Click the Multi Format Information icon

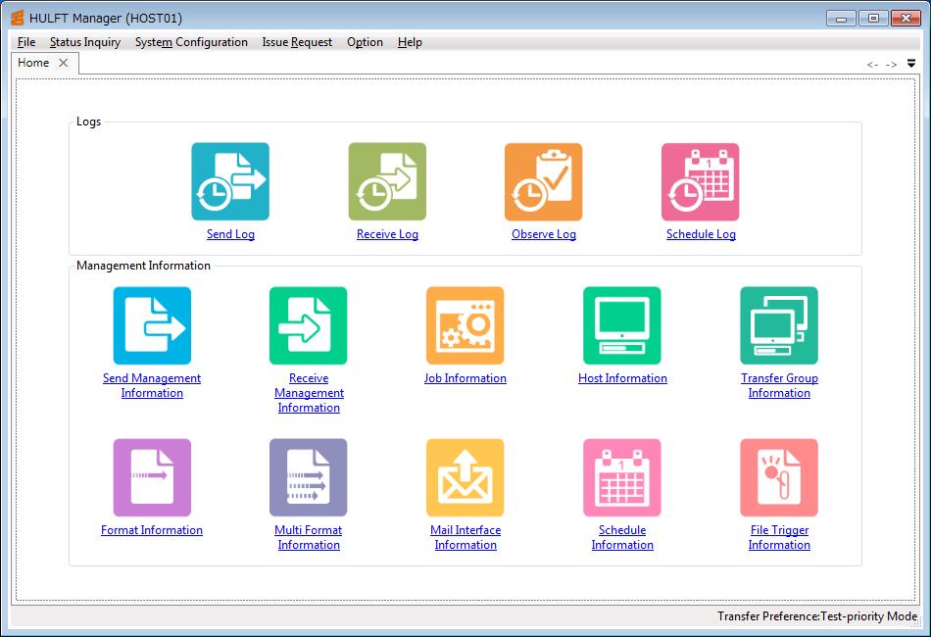pos(308,477)
